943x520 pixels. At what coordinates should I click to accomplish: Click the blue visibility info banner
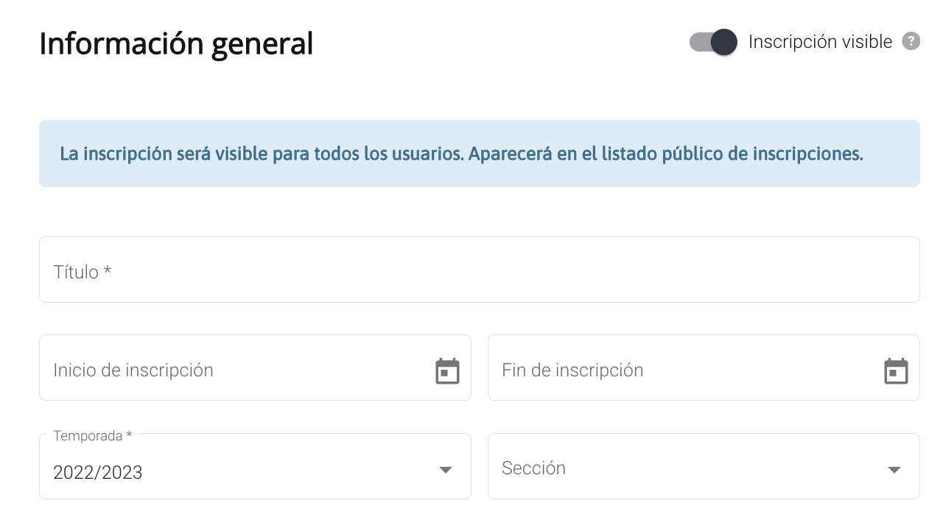[480, 153]
